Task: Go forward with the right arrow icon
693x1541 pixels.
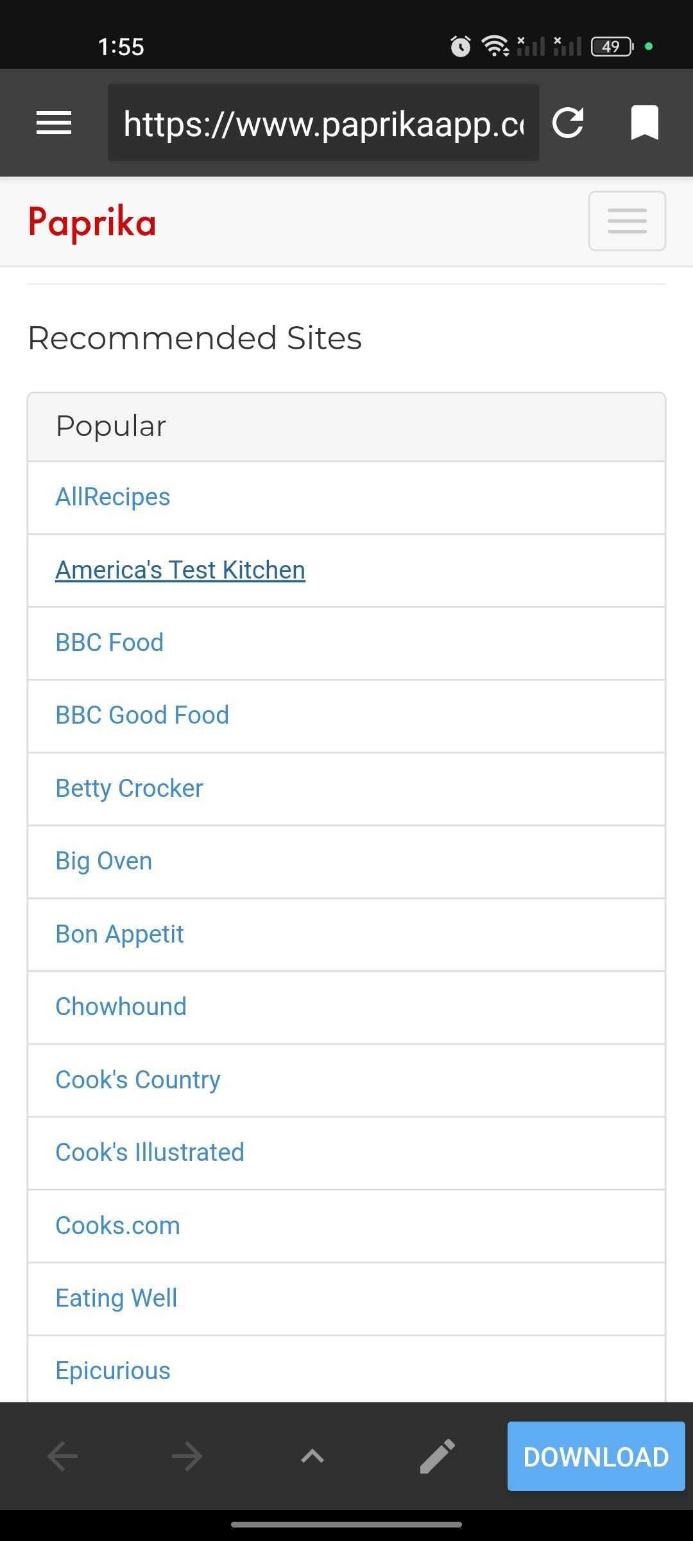Action: 187,1456
